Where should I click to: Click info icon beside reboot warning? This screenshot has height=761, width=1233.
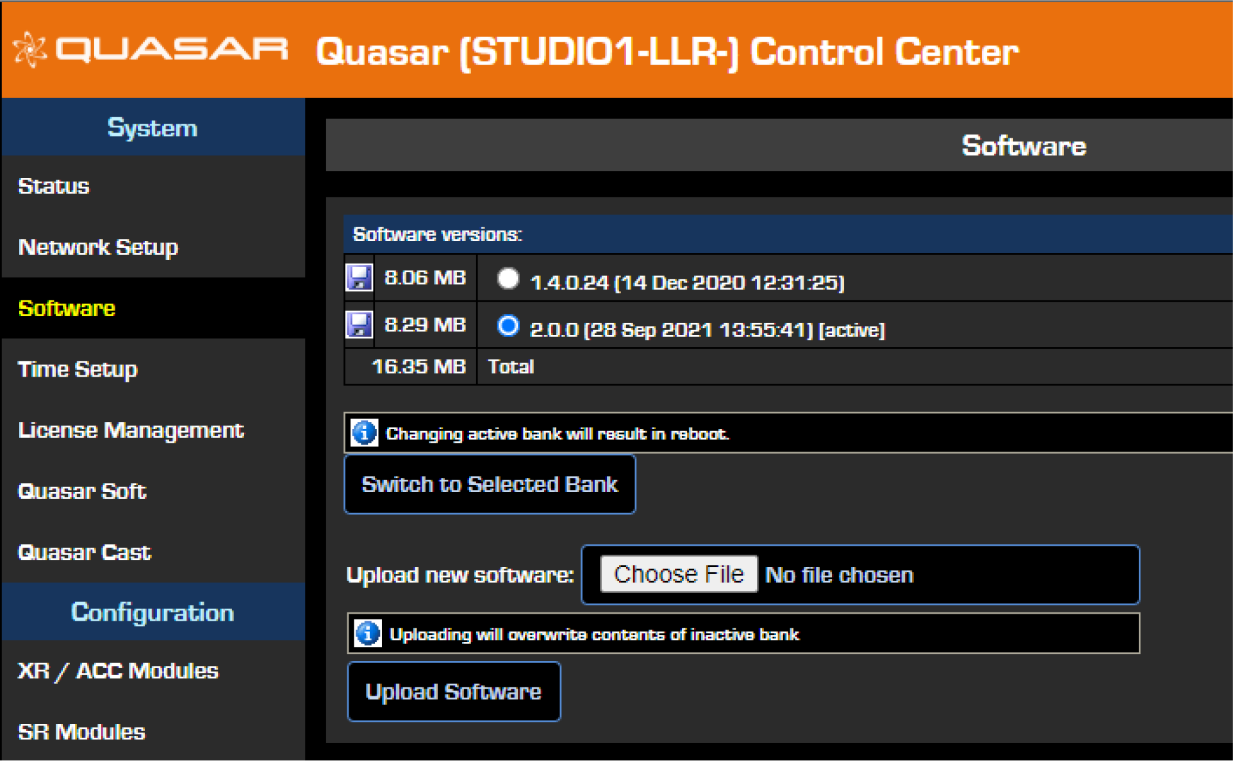pos(365,433)
